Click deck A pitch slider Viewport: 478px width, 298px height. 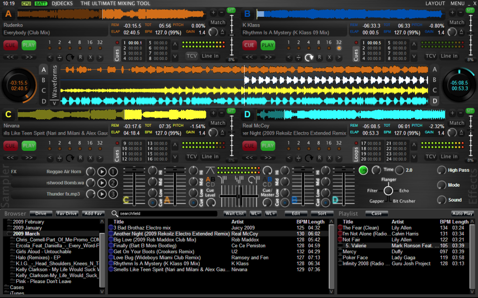(x=232, y=35)
